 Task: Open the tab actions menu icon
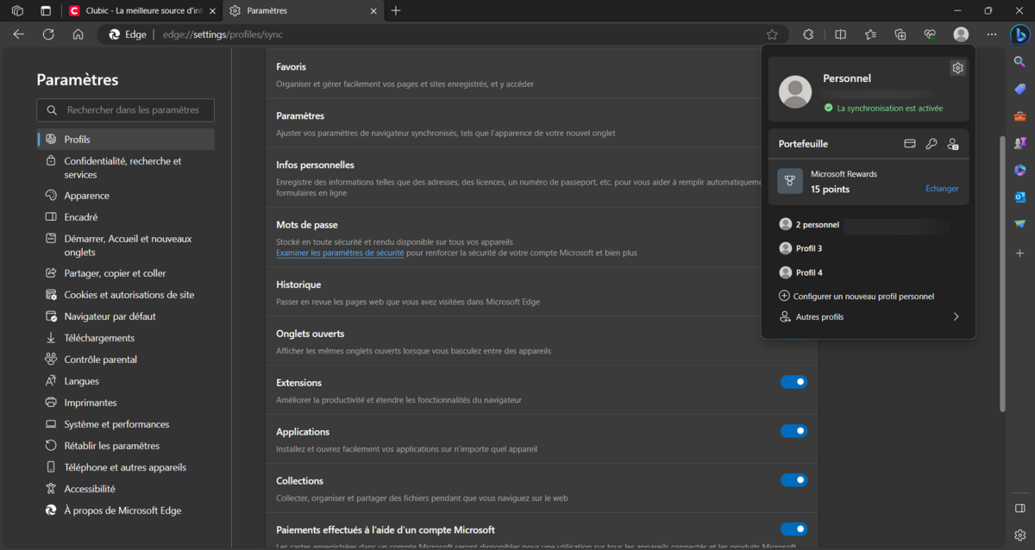point(46,10)
